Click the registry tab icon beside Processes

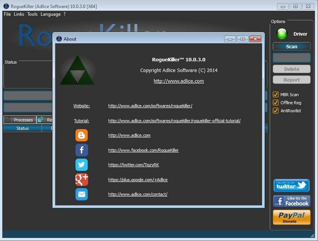pyautogui.click(x=41, y=120)
